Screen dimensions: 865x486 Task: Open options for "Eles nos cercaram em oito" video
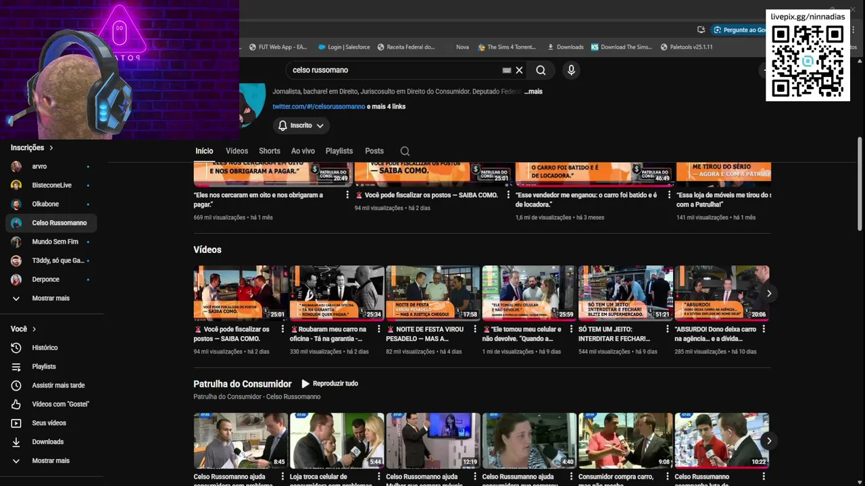click(x=348, y=195)
